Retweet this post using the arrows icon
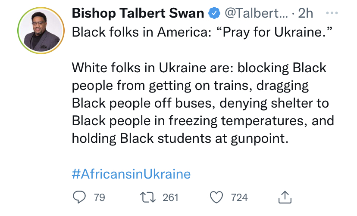Screen dimensions: 357x216 tap(147, 197)
